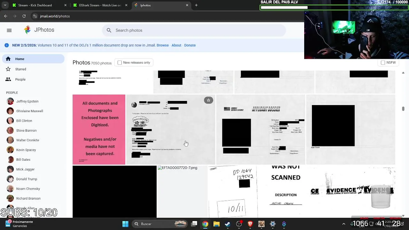
Task: Open the Jeffrey Epstein name link
Action: click(27, 101)
